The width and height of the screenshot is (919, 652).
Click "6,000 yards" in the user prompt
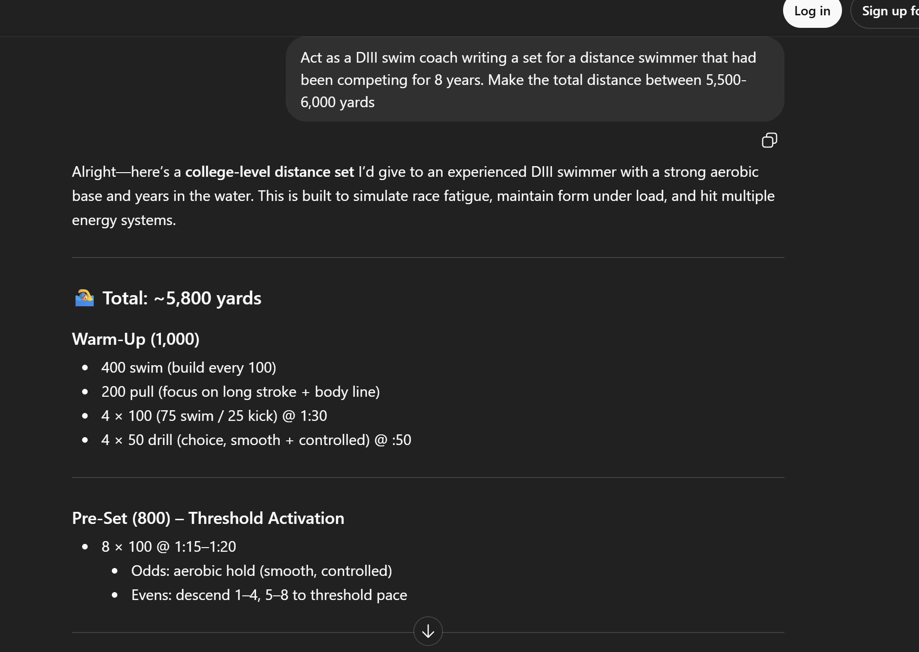coord(337,103)
